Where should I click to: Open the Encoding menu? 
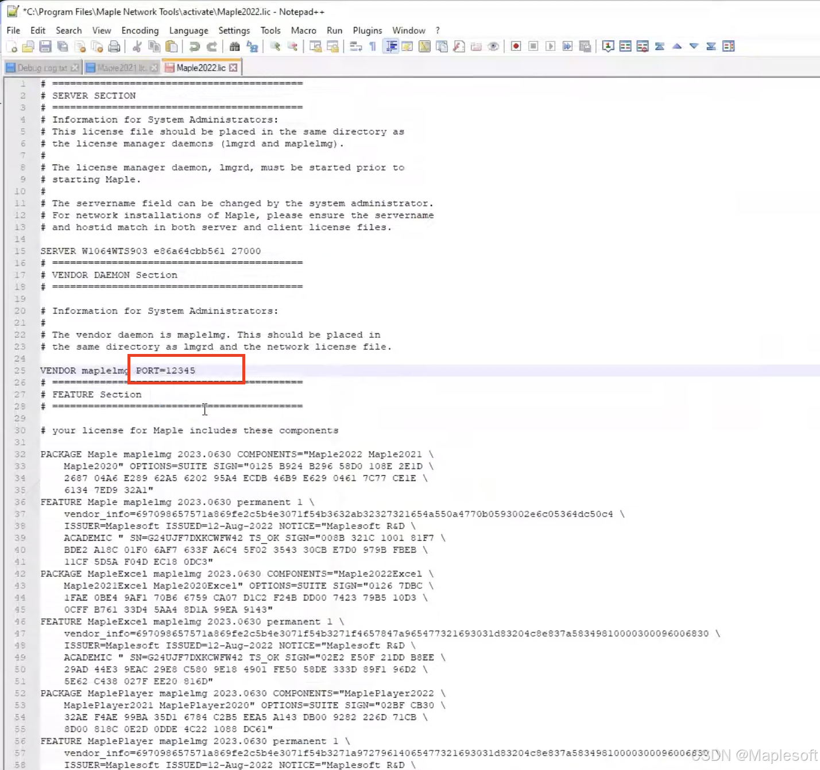140,30
